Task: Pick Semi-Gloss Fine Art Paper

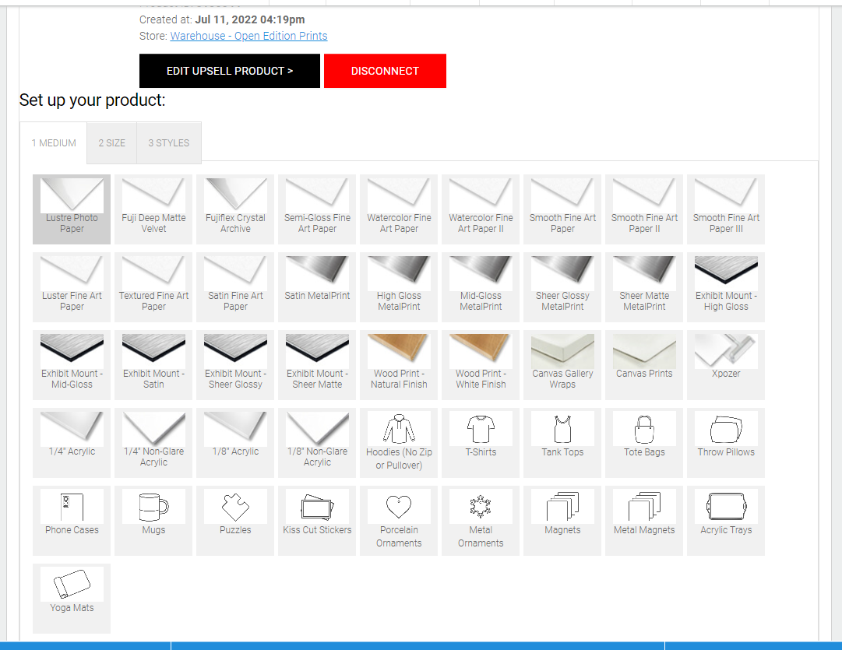Action: tap(317, 209)
